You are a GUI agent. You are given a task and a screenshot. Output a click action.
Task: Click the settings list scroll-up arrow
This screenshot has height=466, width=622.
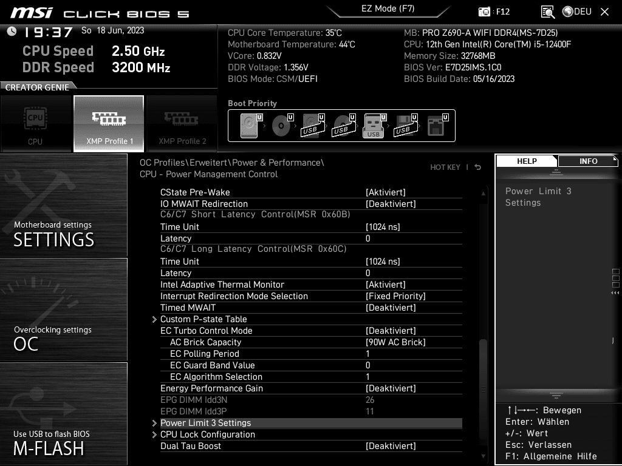[x=483, y=194]
